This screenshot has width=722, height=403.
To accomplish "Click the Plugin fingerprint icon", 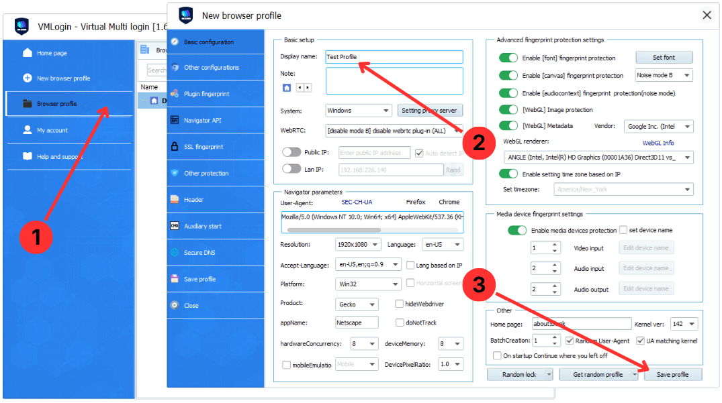I will click(x=175, y=93).
